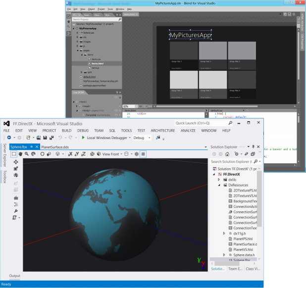Click the Collapse All icon in Solution Explorer
306x288 pixels.
point(253,154)
